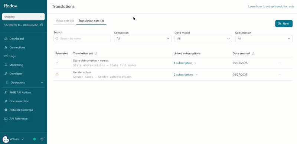297x144 pixels.
Task: Expand the 2 subscriptions list
Action: (197, 75)
